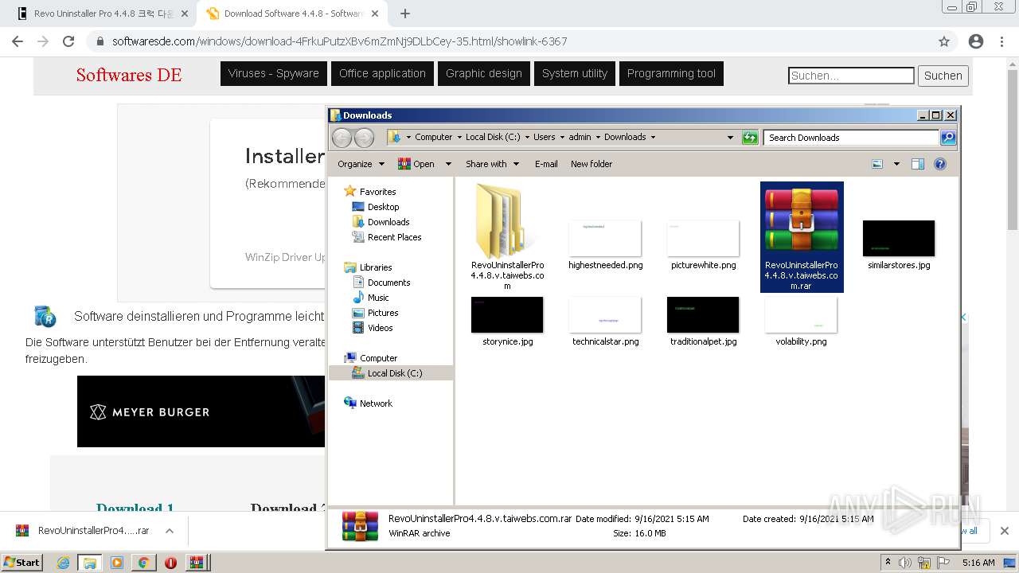Screen dimensions: 1019x573
Task: Click admin in the address breadcrumb
Action: 580,137
